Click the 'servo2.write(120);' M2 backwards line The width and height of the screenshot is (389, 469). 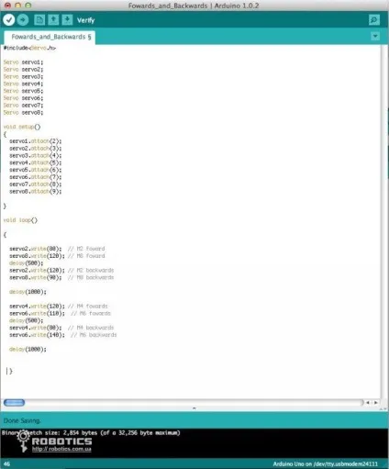tap(61, 271)
